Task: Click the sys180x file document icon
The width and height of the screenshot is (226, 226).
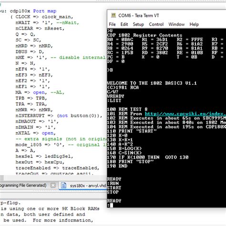Action: (63, 185)
